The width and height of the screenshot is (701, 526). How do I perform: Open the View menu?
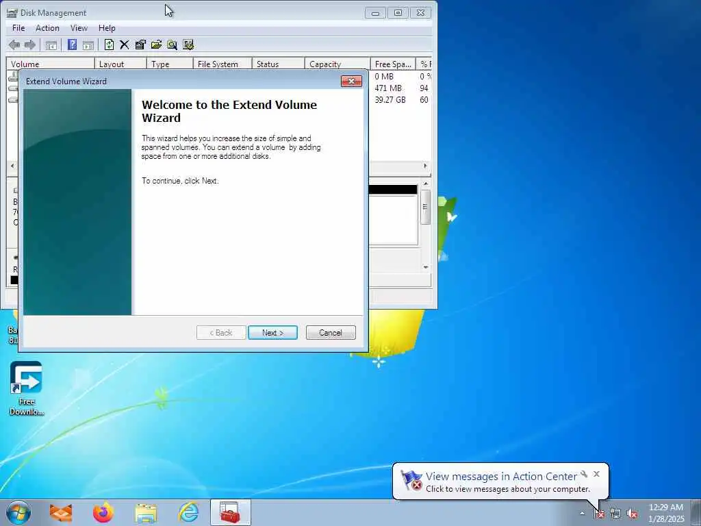click(x=79, y=28)
